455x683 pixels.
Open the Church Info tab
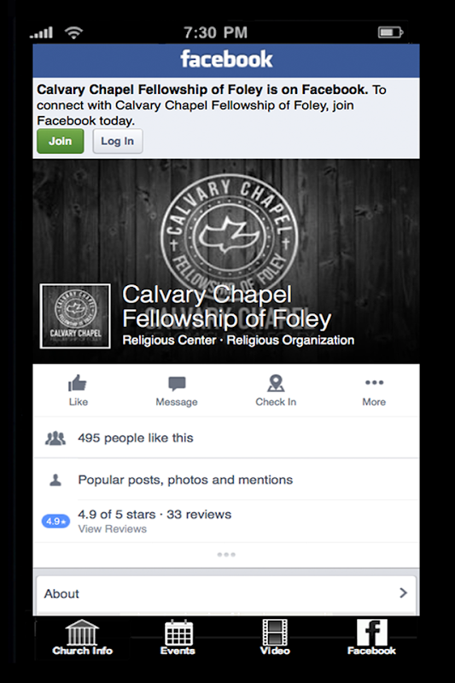coord(82,638)
